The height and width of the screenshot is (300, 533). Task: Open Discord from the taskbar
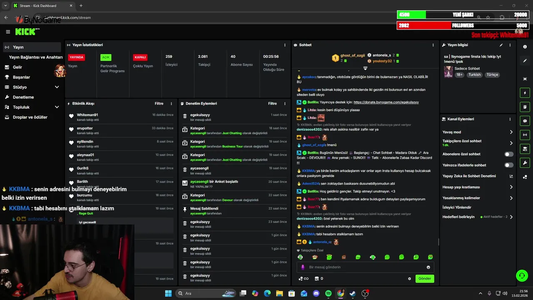click(x=316, y=293)
